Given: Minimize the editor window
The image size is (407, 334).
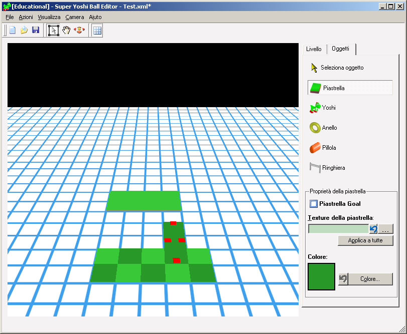Looking at the screenshot, I should [382, 7].
